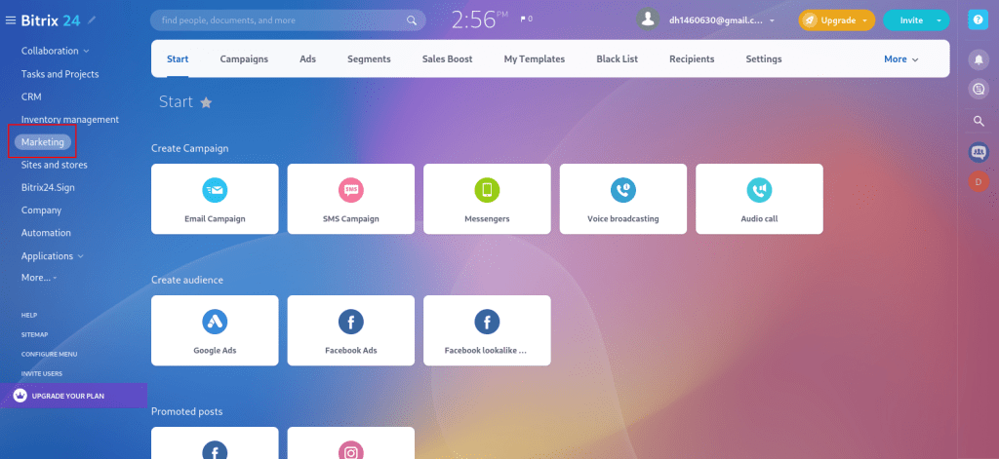The image size is (999, 459).
Task: Open the user account dropdown by email
Action: pyautogui.click(x=722, y=20)
